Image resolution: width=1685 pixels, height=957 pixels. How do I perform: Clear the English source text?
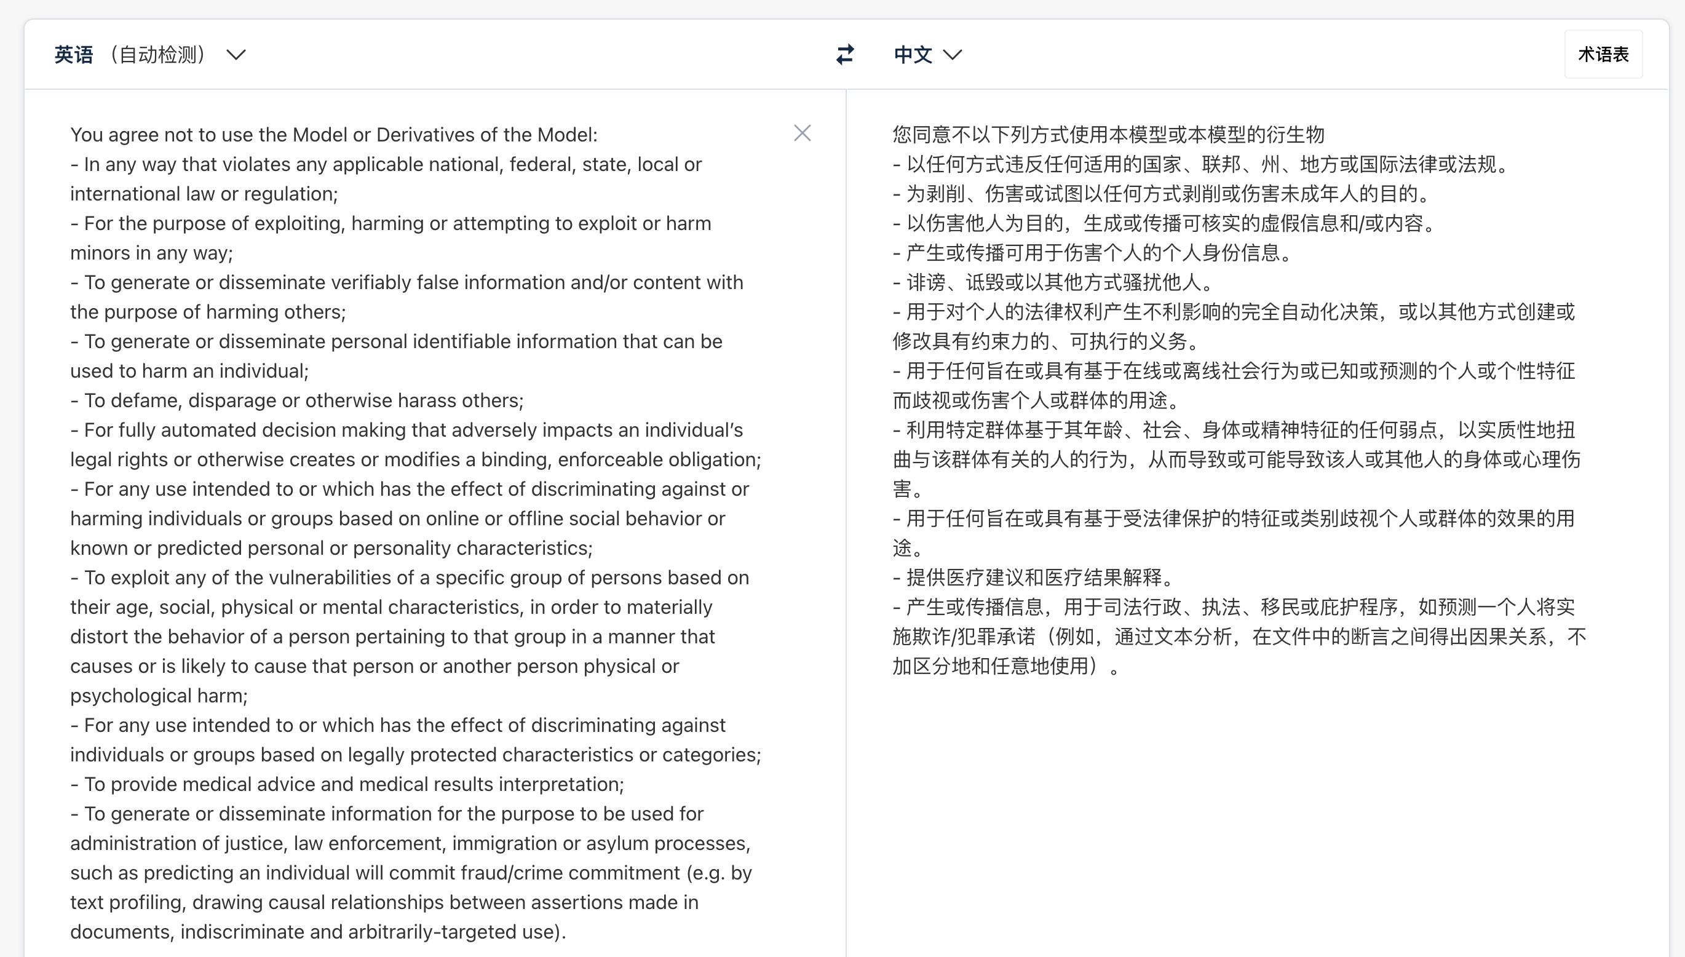802,133
